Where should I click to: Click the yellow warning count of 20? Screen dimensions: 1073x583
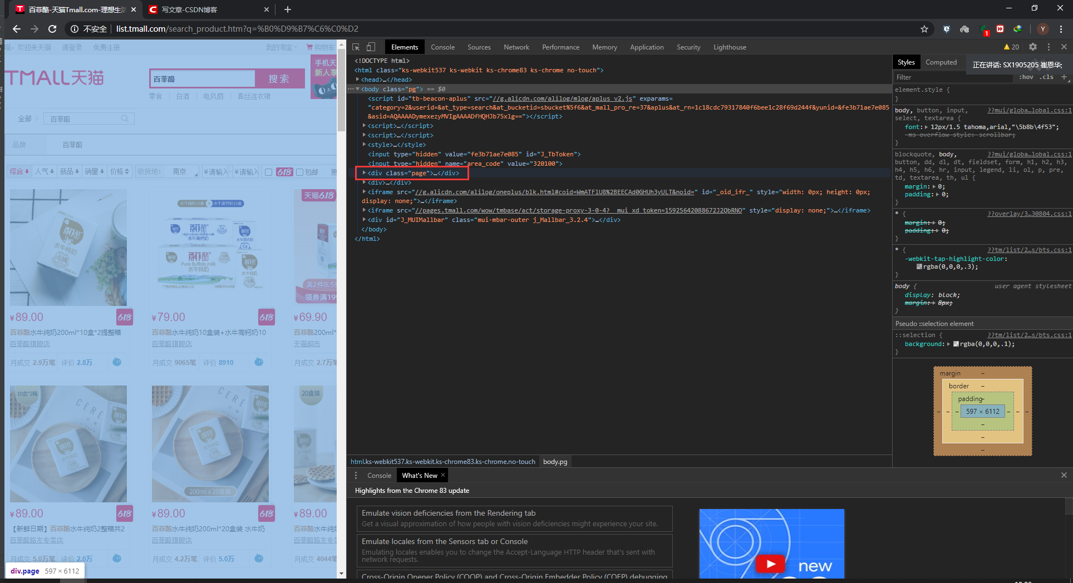click(1011, 47)
